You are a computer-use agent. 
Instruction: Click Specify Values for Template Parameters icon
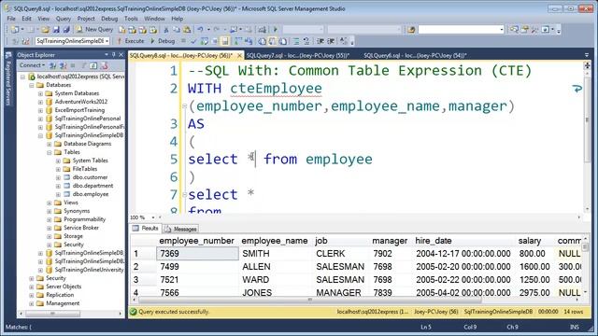point(344,41)
